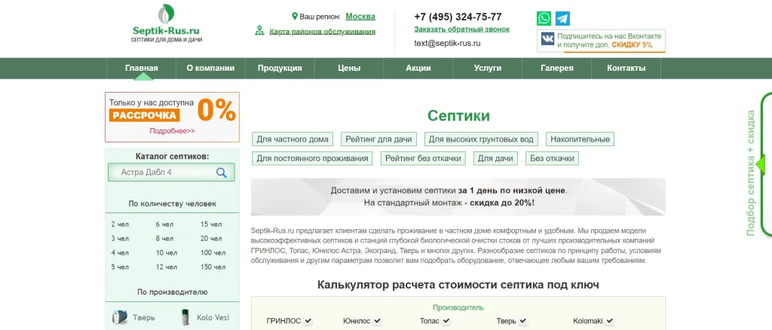
Task: Click the Калькулятор расчета стоимости heading
Action: click(x=458, y=285)
